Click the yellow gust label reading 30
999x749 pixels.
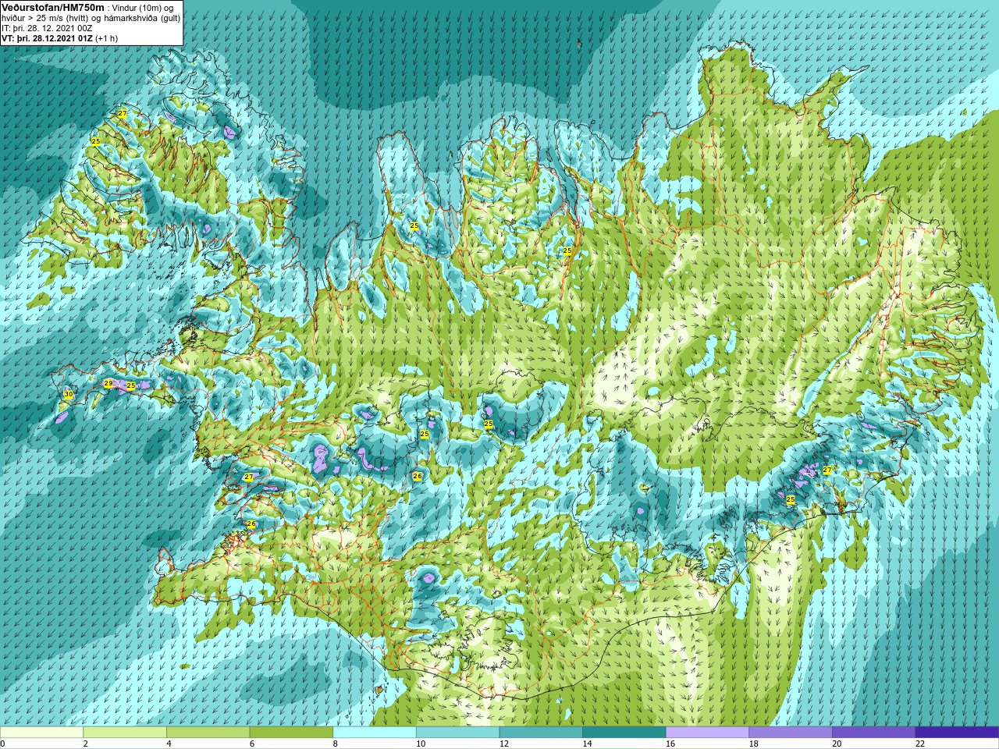[69, 395]
